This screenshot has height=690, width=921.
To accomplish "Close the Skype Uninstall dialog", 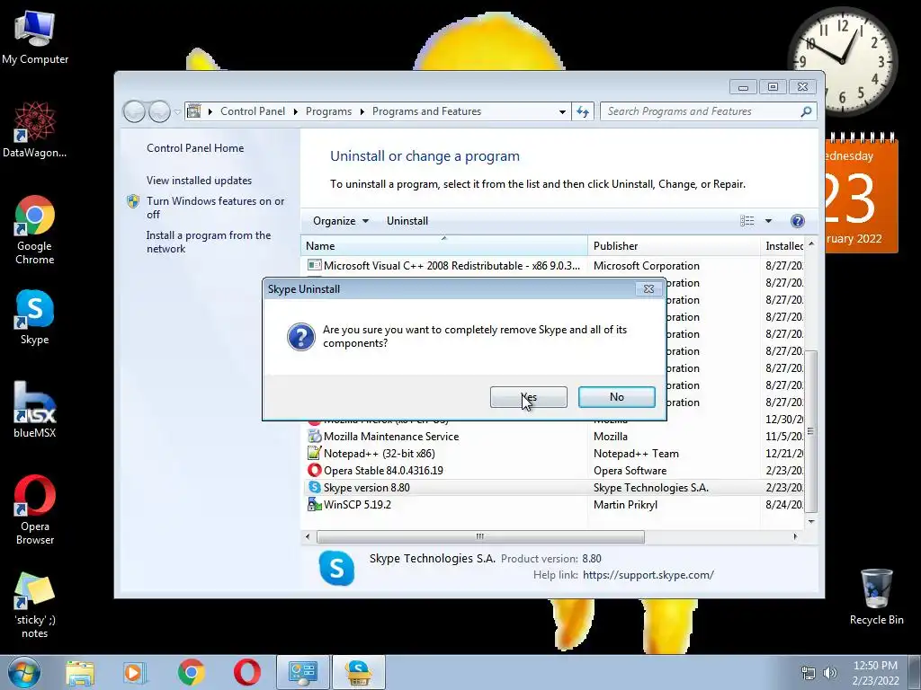I will 648,288.
